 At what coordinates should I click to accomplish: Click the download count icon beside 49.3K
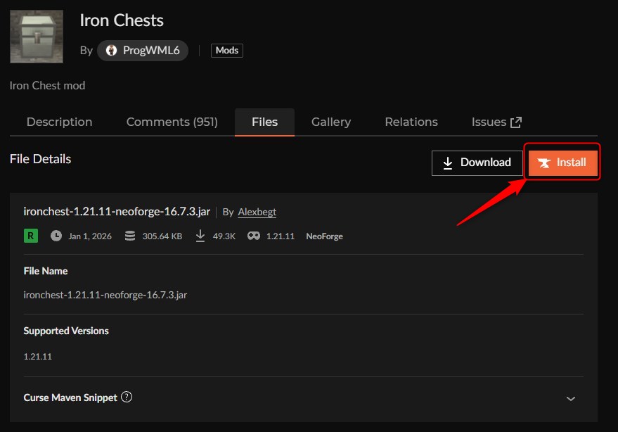click(200, 236)
